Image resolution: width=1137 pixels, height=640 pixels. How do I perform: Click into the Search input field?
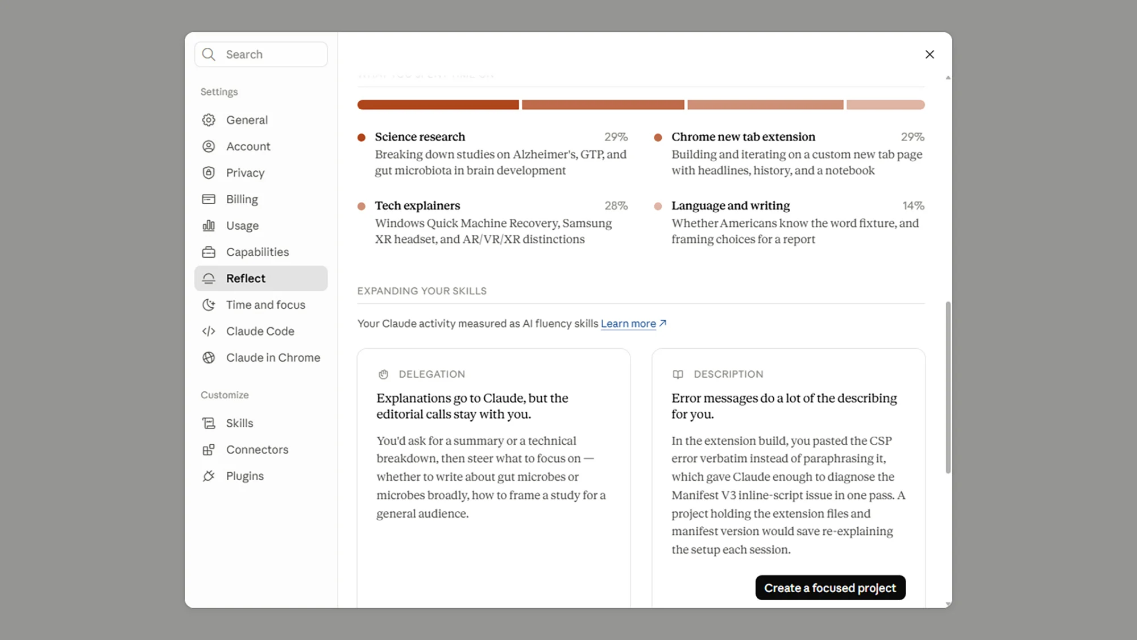[x=261, y=54]
